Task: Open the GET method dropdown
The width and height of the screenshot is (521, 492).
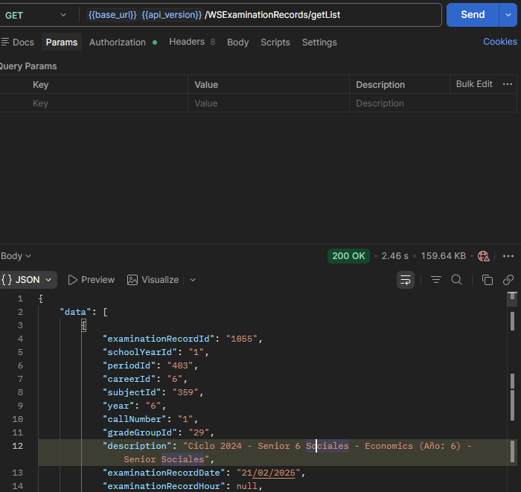Action: pos(36,16)
